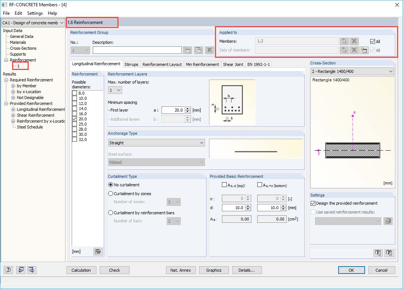The height and width of the screenshot is (289, 403).
Task: Toggle the Members All checkbox
Action: pyautogui.click(x=372, y=41)
